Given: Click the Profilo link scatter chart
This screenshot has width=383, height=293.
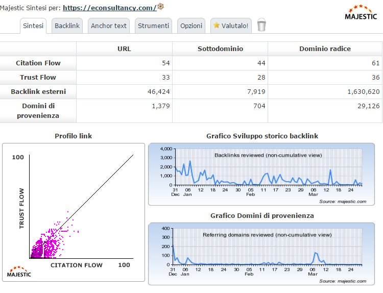Looking at the screenshot, I should pyautogui.click(x=74, y=212).
